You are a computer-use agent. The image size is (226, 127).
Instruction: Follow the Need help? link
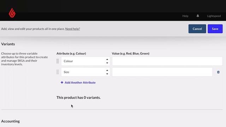click(x=72, y=29)
